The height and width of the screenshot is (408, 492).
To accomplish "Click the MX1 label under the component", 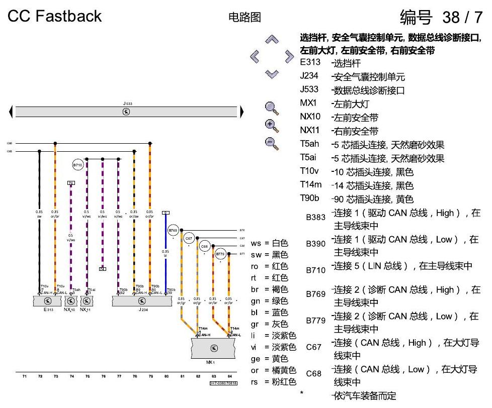I will (210, 362).
